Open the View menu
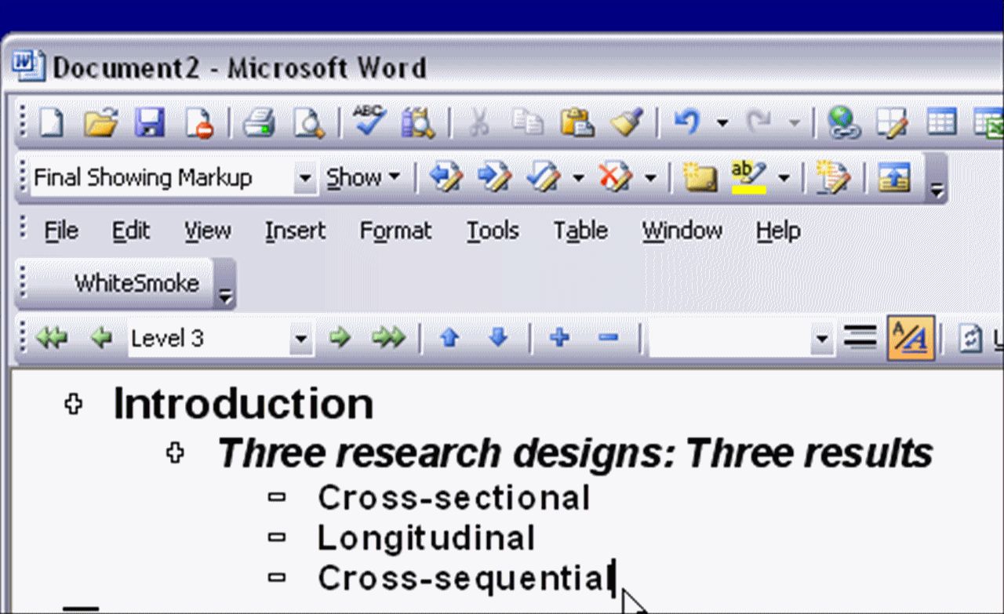 coord(208,231)
